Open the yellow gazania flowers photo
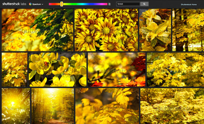 106,30
